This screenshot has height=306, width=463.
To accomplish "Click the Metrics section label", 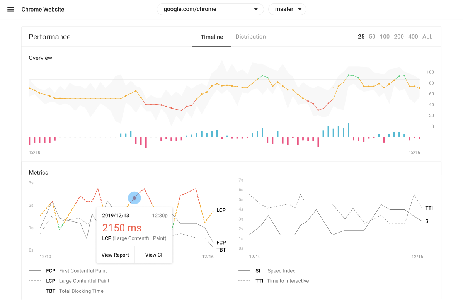I will (38, 173).
